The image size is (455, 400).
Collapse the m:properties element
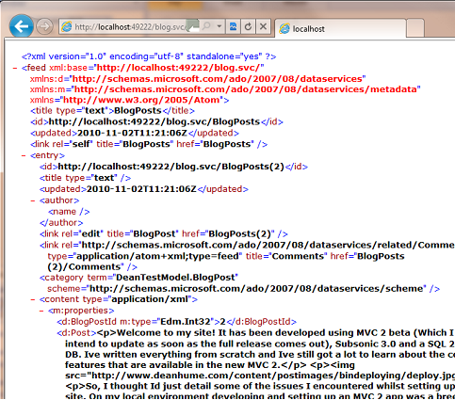[41, 311]
